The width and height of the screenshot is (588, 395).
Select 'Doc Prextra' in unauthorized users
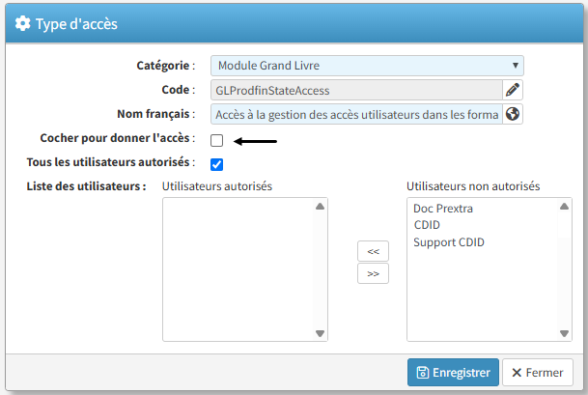coord(443,209)
